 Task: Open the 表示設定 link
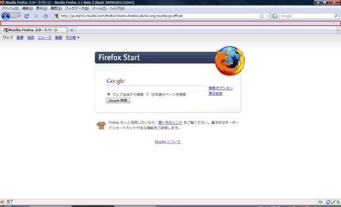point(215,93)
